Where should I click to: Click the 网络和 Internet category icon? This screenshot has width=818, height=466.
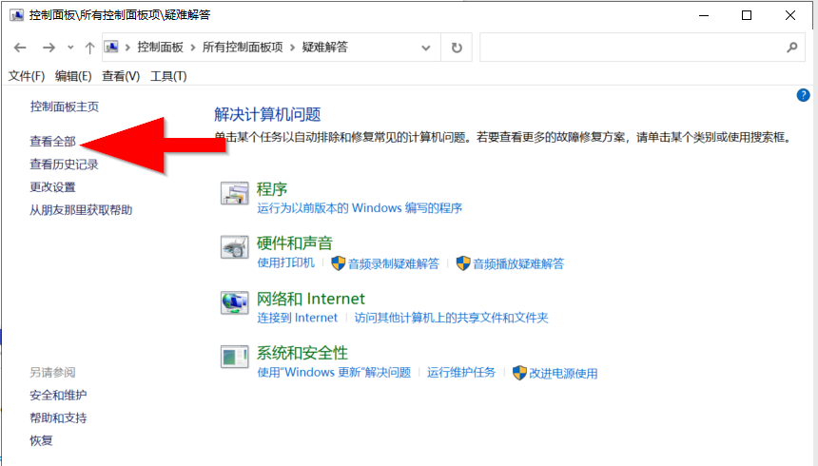coord(234,302)
